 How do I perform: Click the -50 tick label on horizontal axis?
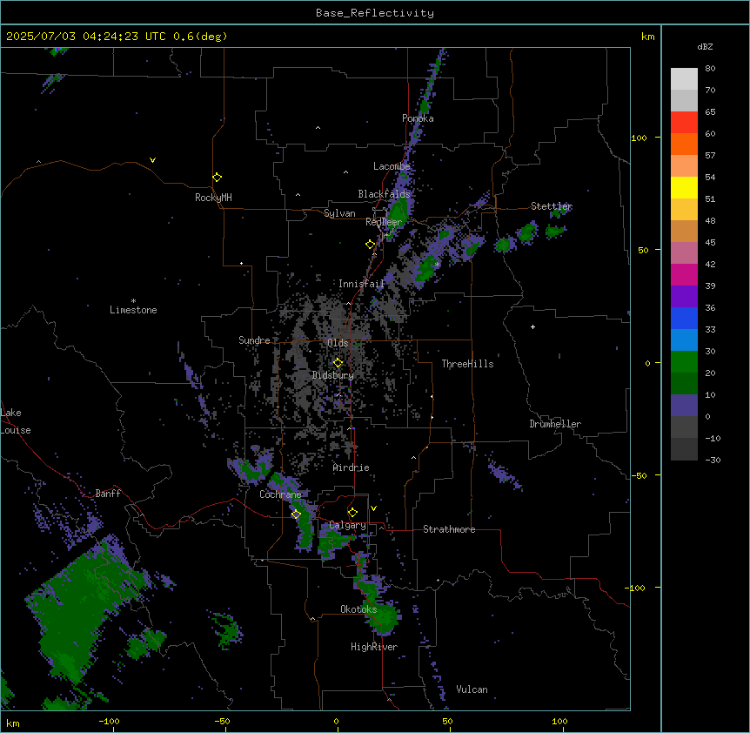click(222, 721)
